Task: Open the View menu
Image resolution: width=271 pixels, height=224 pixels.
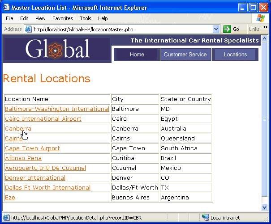Action: [x=40, y=18]
